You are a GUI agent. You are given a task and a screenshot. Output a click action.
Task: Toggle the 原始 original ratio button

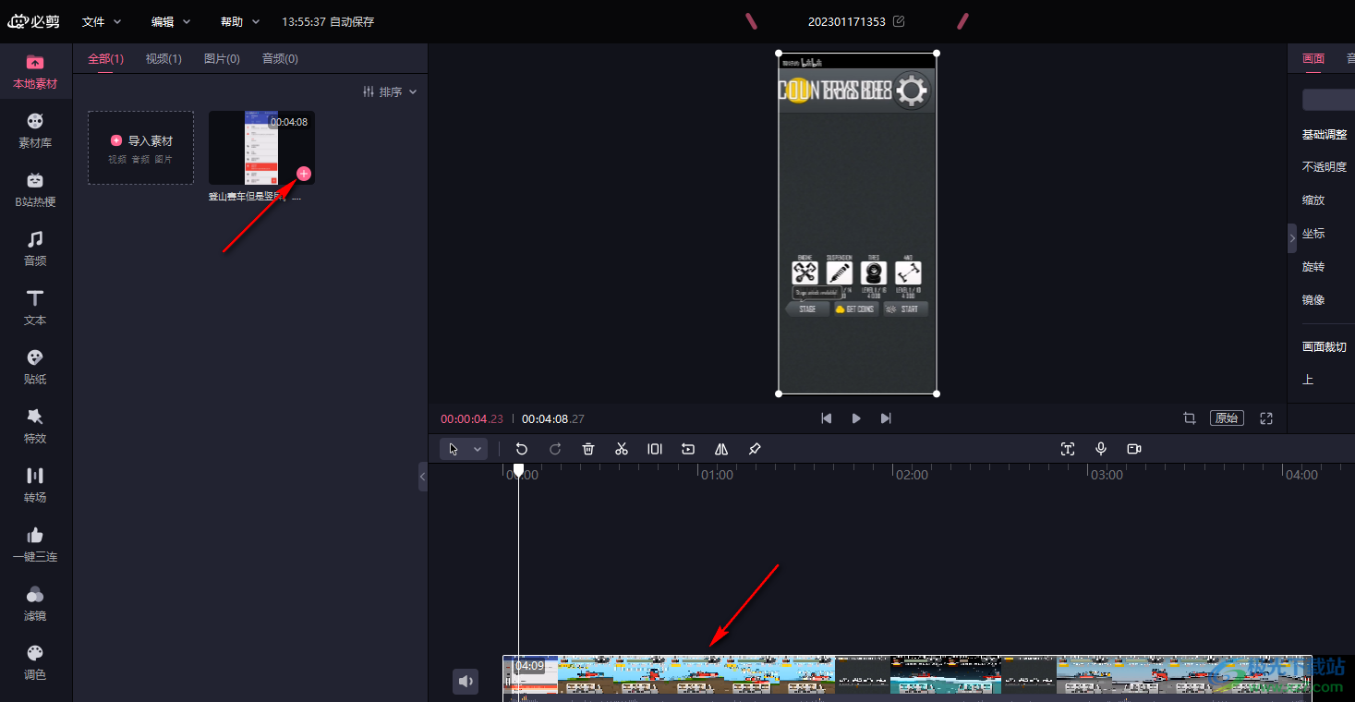[1227, 418]
